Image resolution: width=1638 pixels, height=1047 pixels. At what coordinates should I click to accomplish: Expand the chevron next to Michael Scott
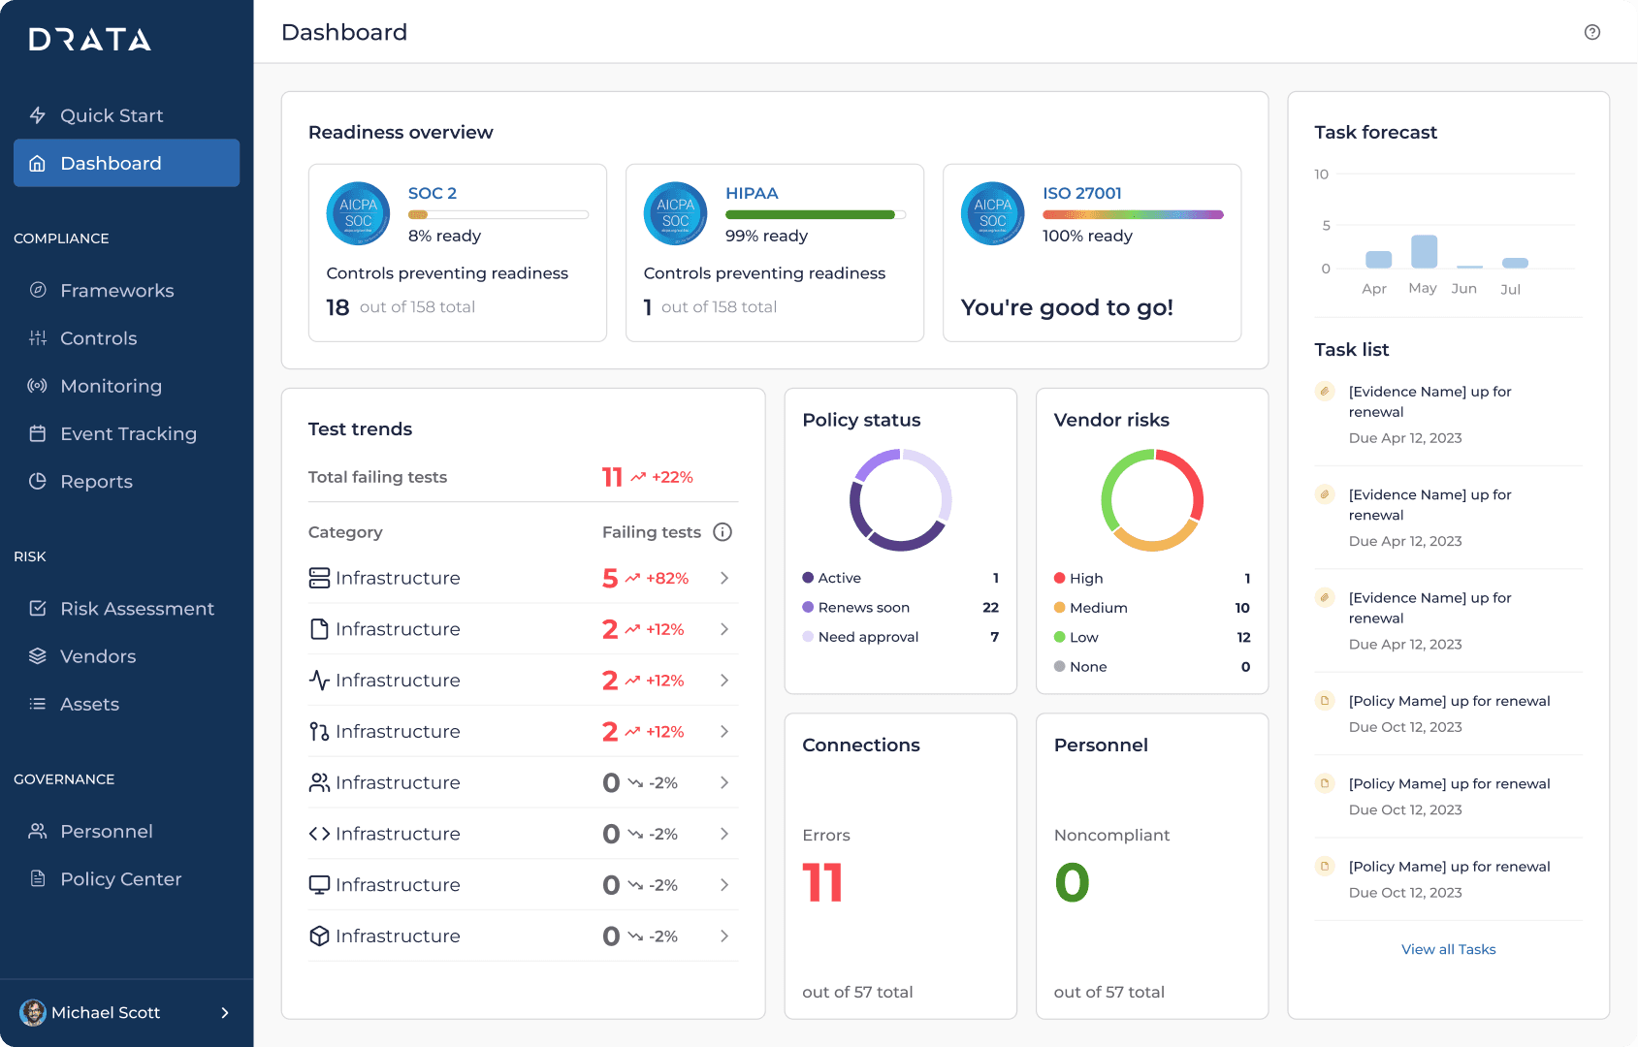click(225, 1012)
